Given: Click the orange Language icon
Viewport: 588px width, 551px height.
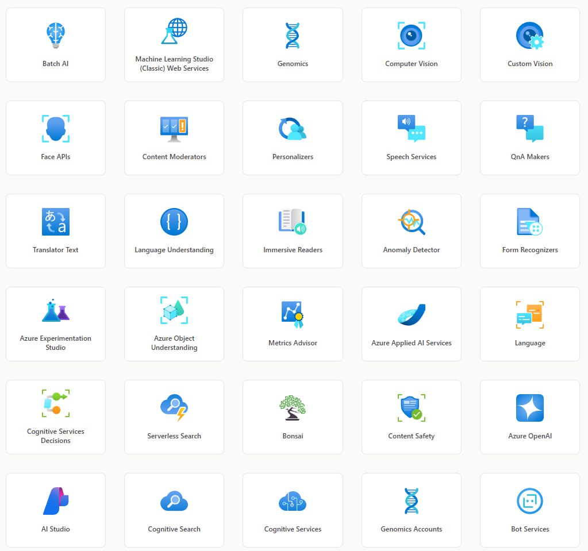Looking at the screenshot, I should coord(530,314).
